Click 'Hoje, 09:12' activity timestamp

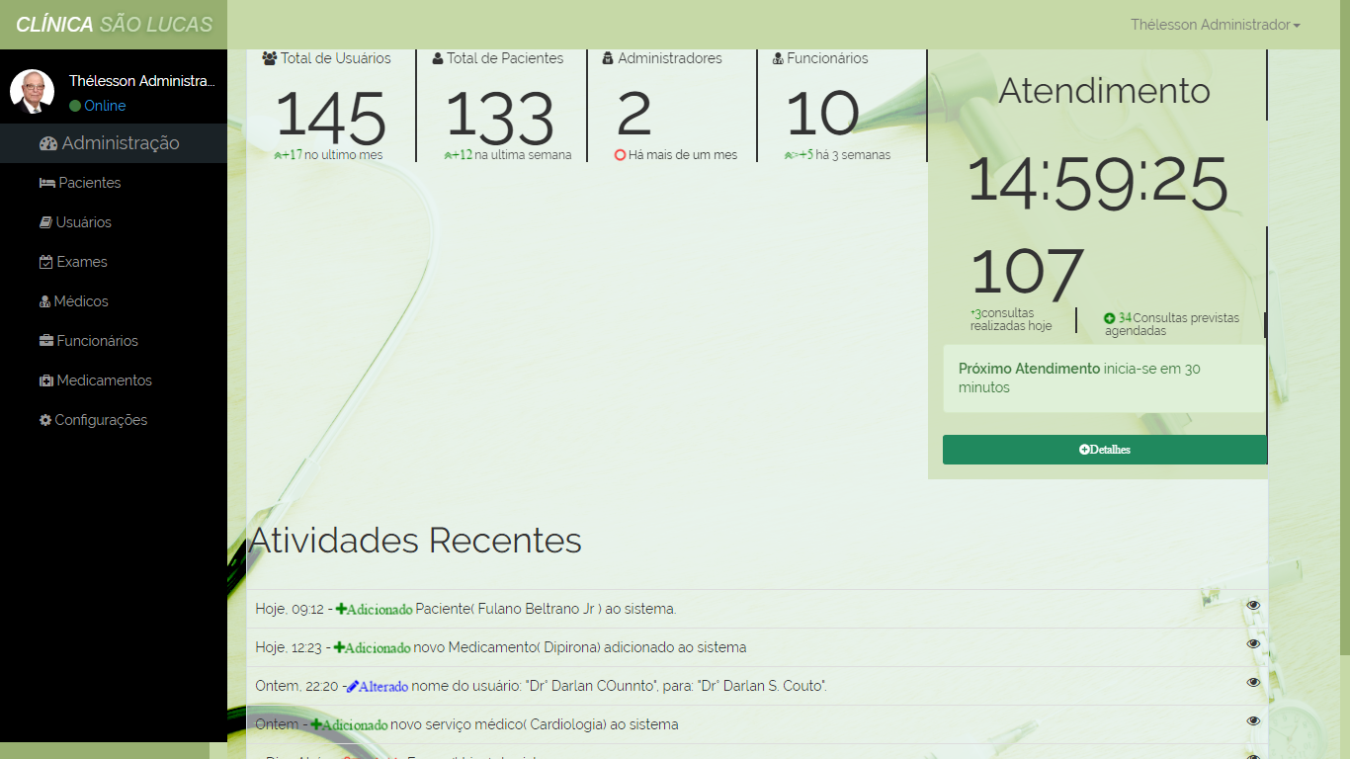pyautogui.click(x=290, y=609)
